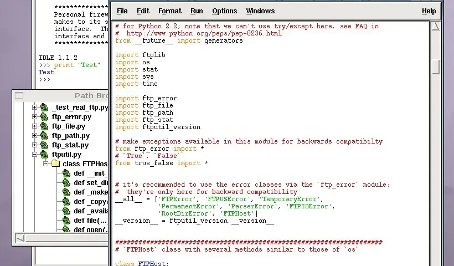Click folder icon of class FTPHost

[55, 163]
